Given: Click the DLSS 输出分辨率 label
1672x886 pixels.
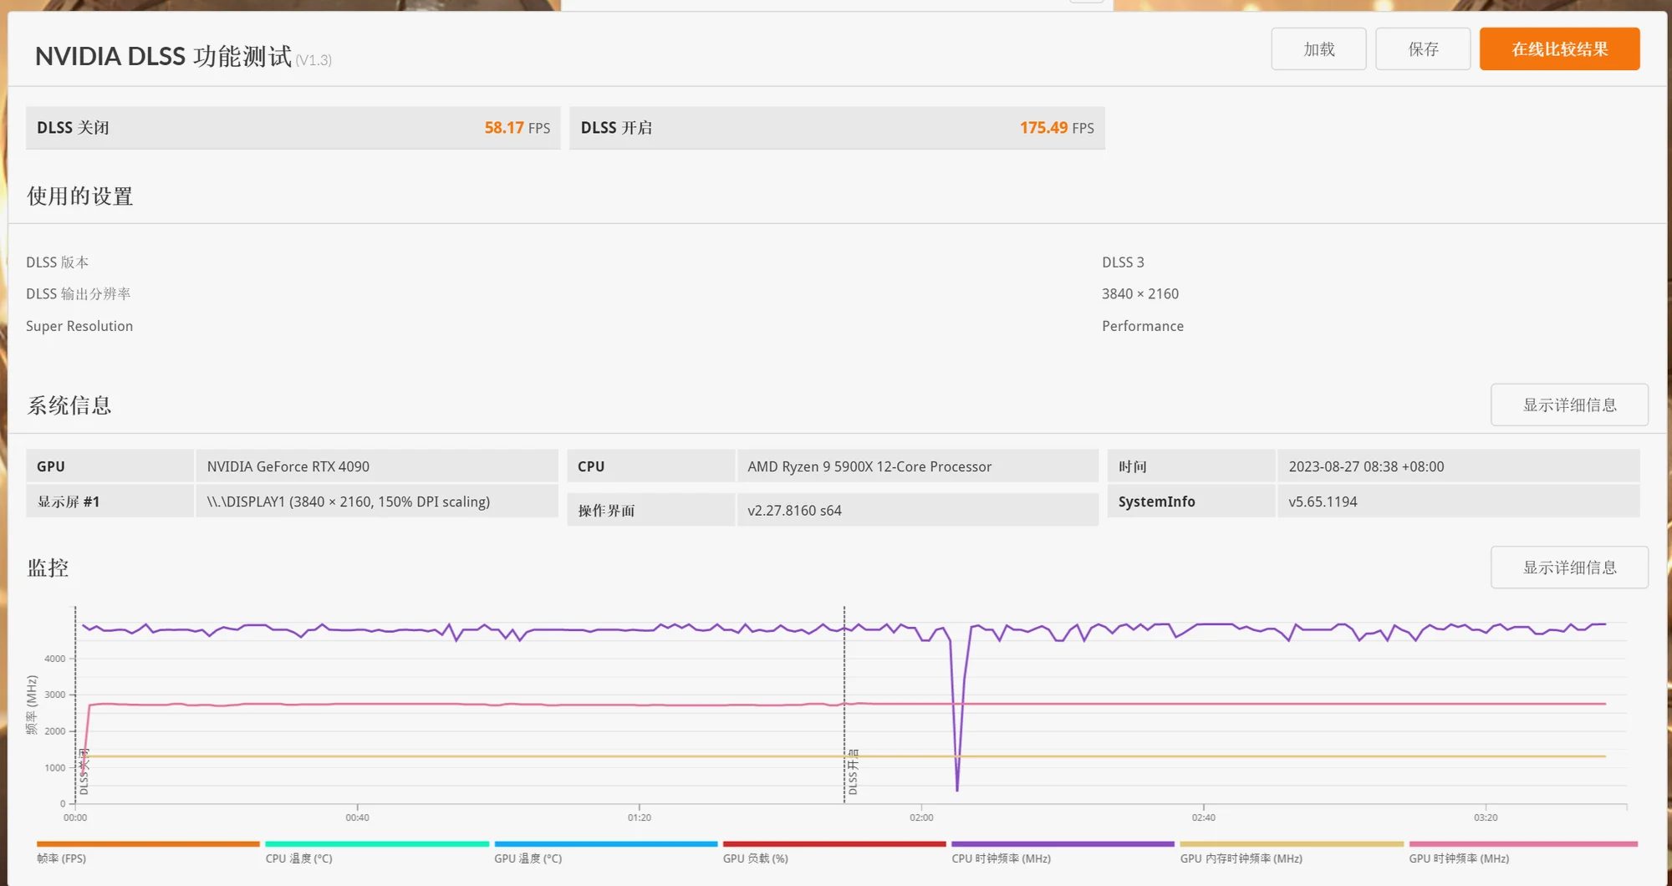Looking at the screenshot, I should (79, 294).
